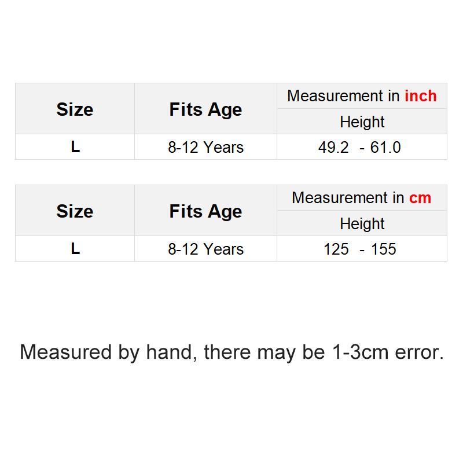
Task: Click Fits Age header in the inch table
Action: click(205, 109)
